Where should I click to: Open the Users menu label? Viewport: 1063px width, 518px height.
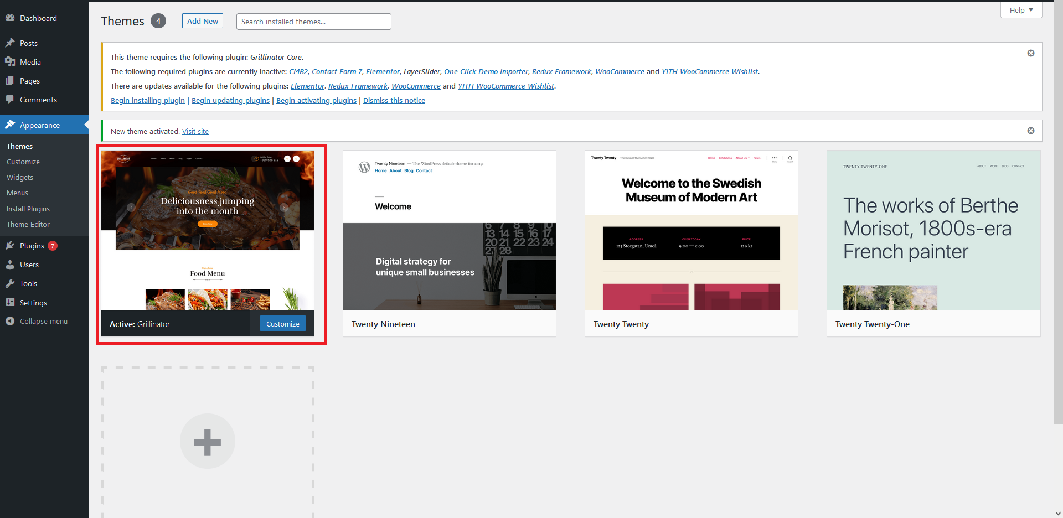pos(29,265)
